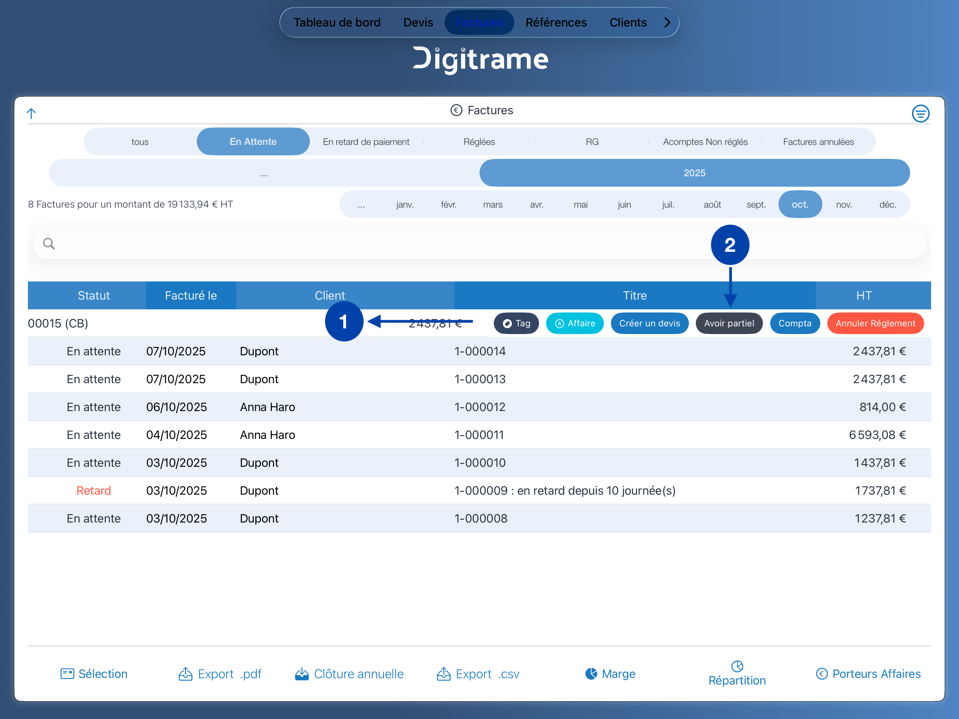The image size is (959, 719).
Task: Click the Porteurs Affaires euro icon
Action: 822,673
